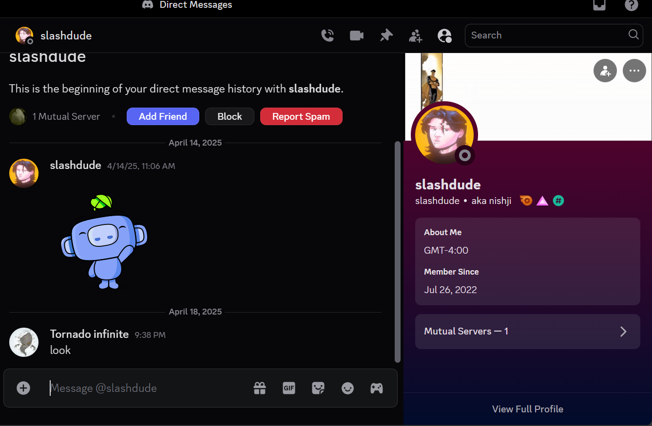Click the waving Wumpus sticker
Image resolution: width=652 pixels, height=426 pixels.
104,242
